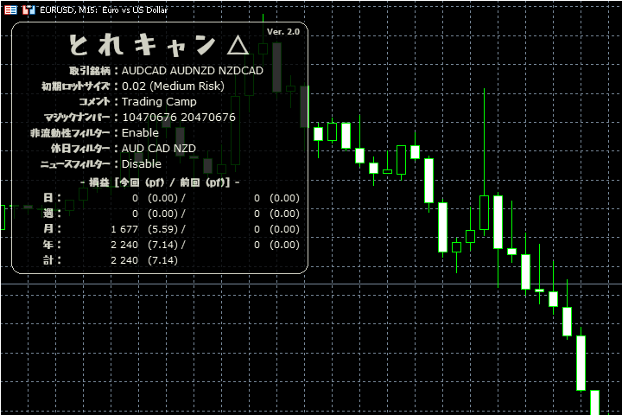The image size is (622, 415).
Task: Select the '(5.59)' monthly profit factor
Action: click(162, 229)
